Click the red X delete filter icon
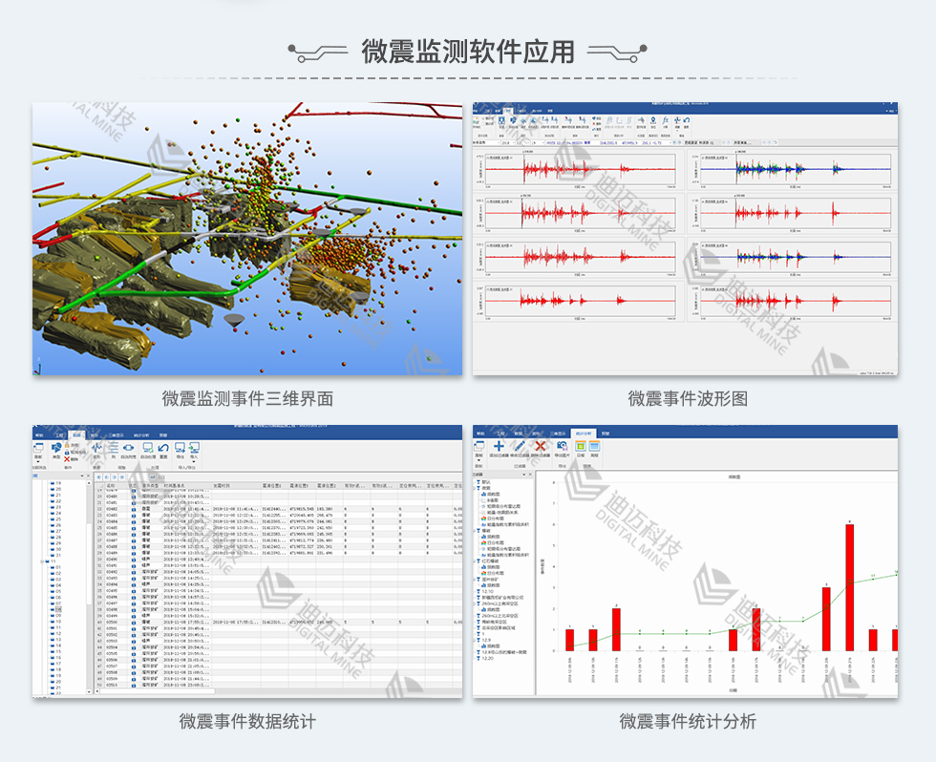936x762 pixels. (540, 446)
